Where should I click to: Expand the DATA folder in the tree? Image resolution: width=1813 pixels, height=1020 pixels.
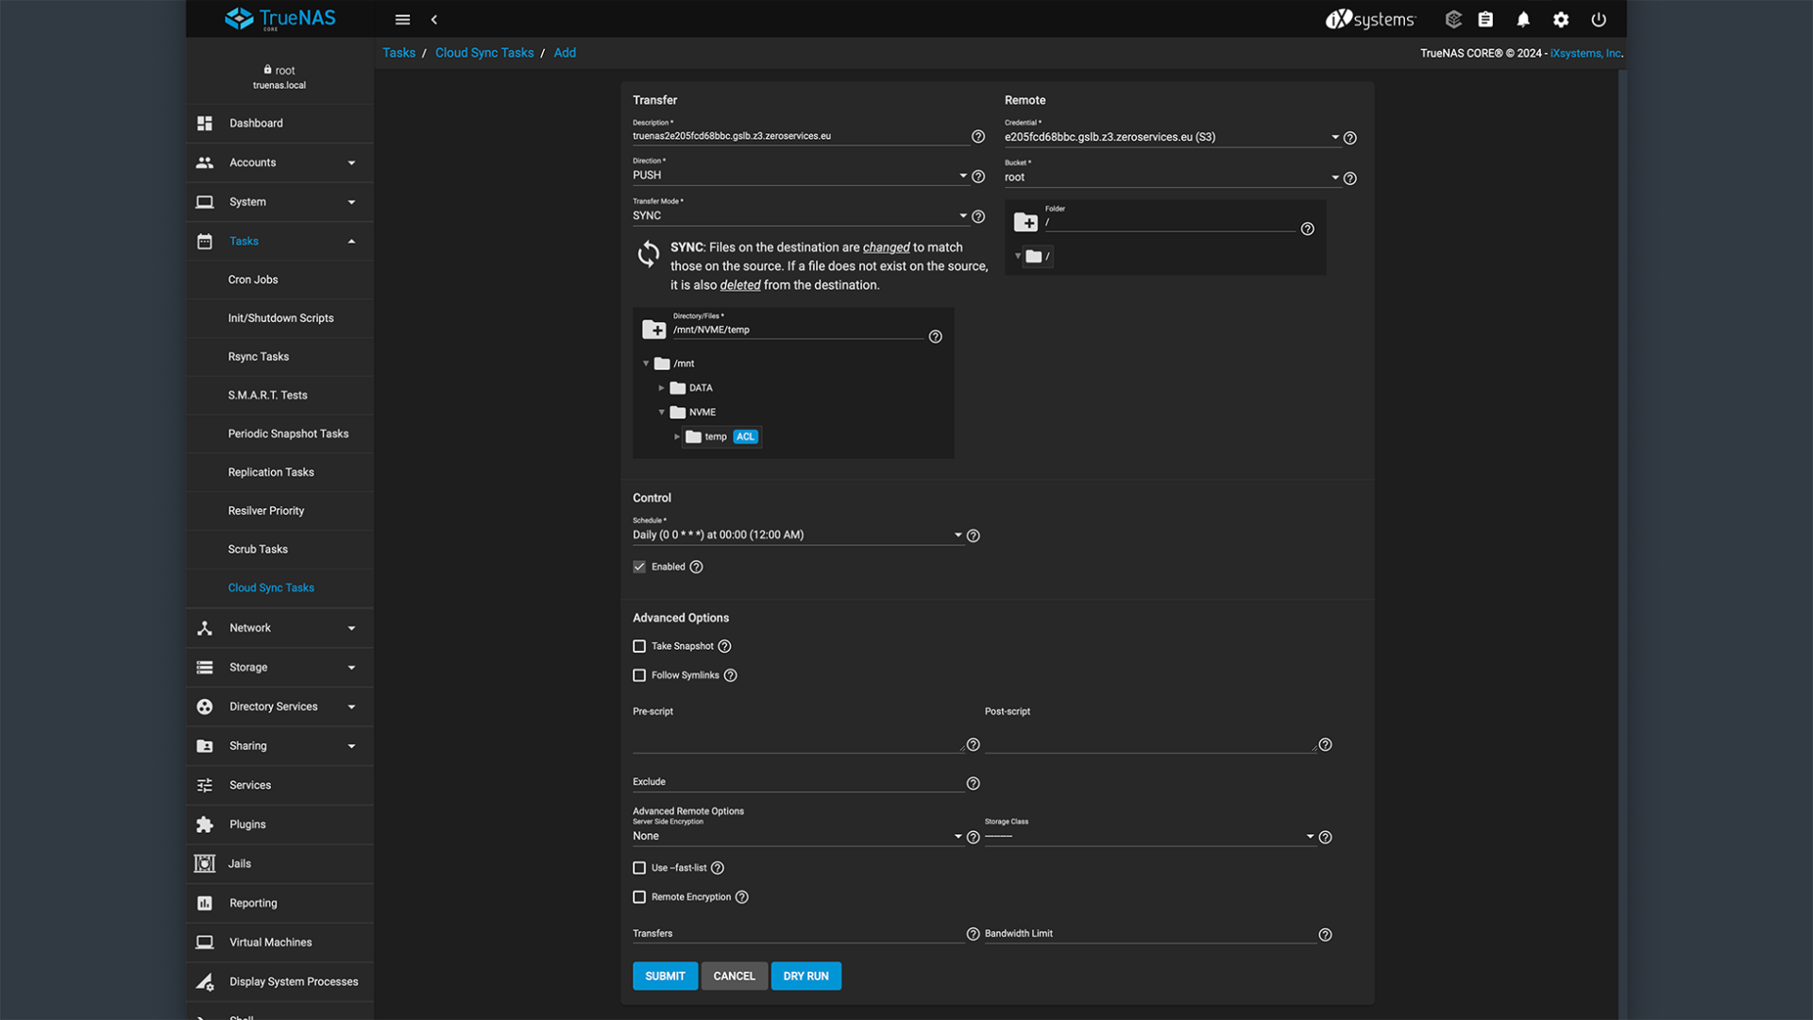(x=661, y=387)
